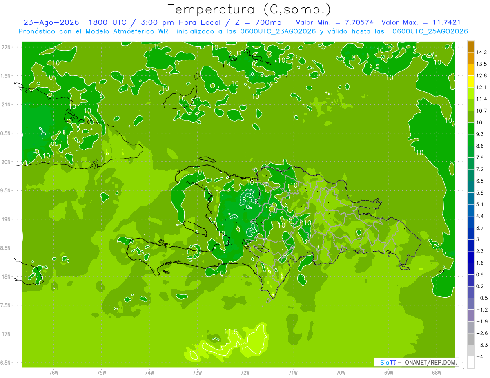Click the "8.6" colorbar scale value
This screenshot has height=378, width=490.
(480, 146)
